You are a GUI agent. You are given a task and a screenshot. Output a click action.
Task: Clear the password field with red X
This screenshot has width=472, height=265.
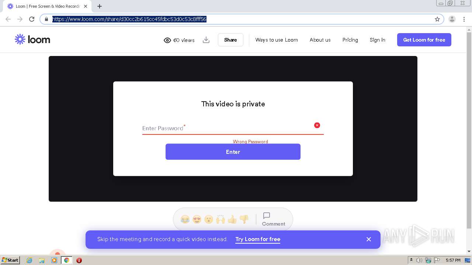coord(317,125)
